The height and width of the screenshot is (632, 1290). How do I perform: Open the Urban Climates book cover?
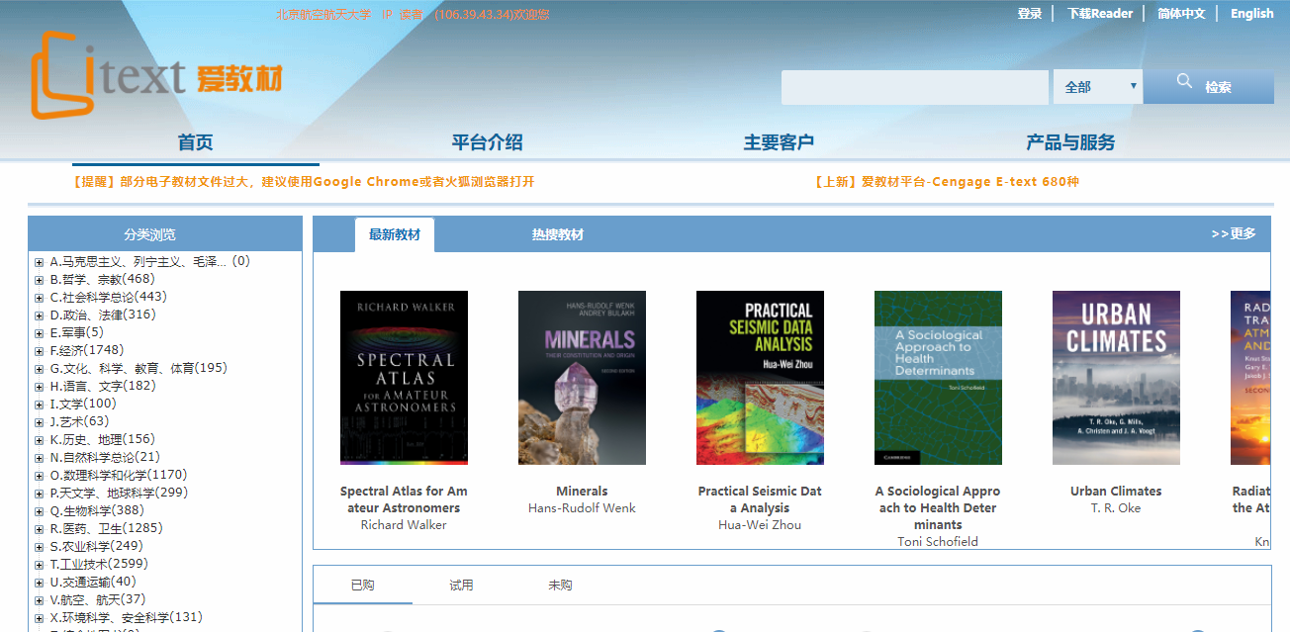coord(1116,378)
